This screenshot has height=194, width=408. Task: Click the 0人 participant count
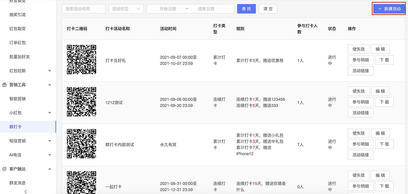click(x=300, y=187)
